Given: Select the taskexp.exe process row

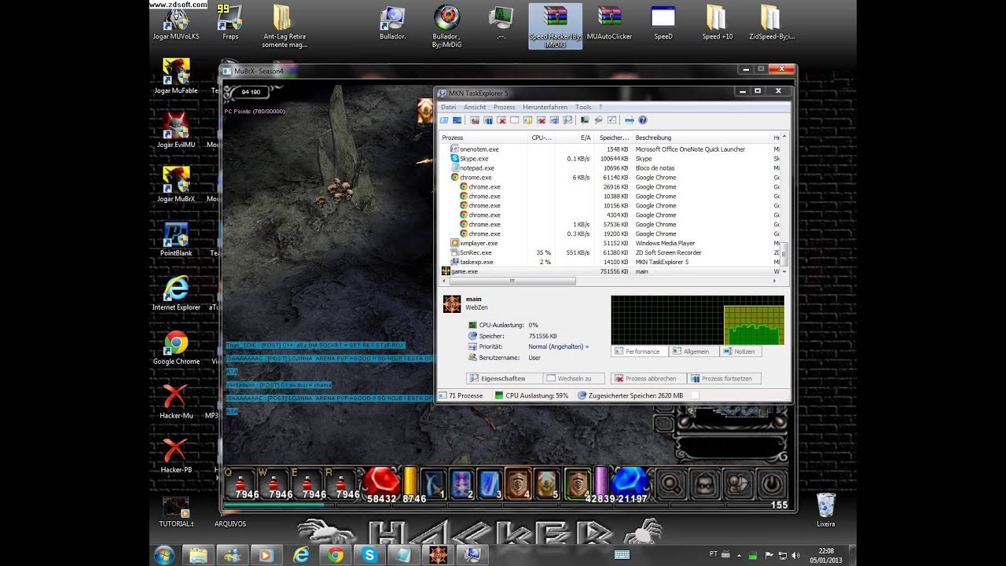Looking at the screenshot, I should tap(610, 263).
